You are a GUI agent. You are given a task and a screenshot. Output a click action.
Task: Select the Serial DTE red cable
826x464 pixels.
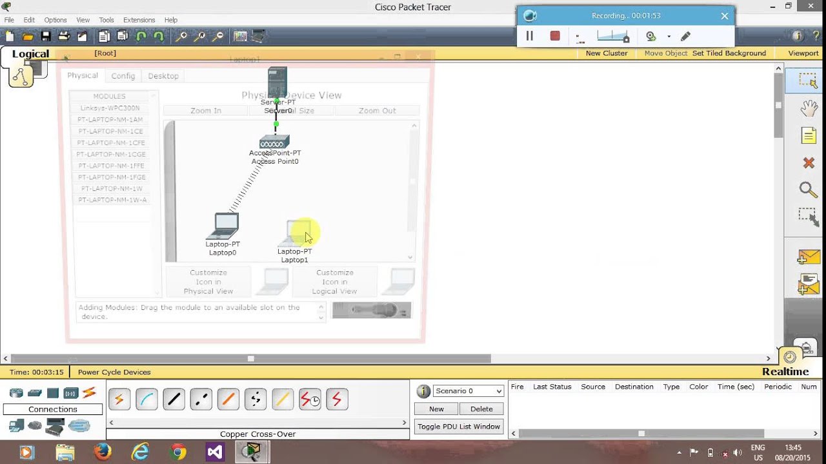[337, 400]
